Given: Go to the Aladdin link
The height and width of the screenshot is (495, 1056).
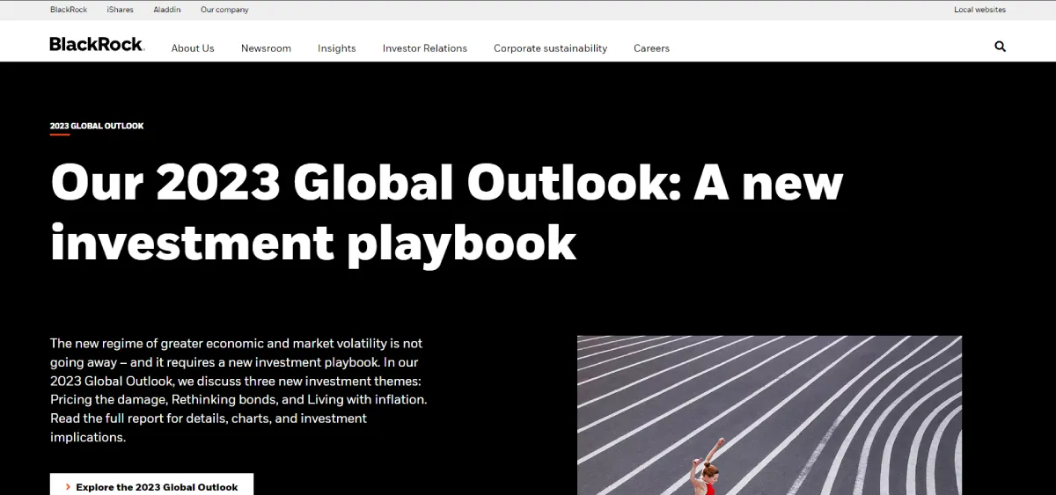Looking at the screenshot, I should coord(167,10).
